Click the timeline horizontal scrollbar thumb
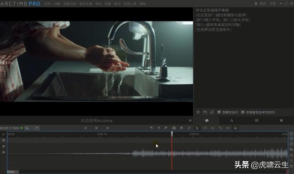The image size is (294, 174). (x=13, y=172)
